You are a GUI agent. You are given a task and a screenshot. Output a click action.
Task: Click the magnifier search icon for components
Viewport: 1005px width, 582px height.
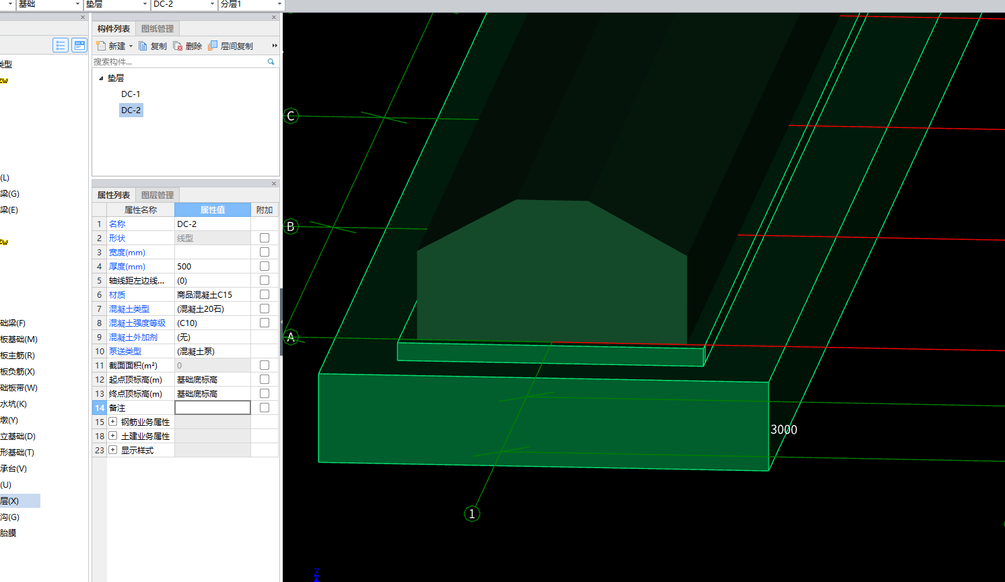271,61
